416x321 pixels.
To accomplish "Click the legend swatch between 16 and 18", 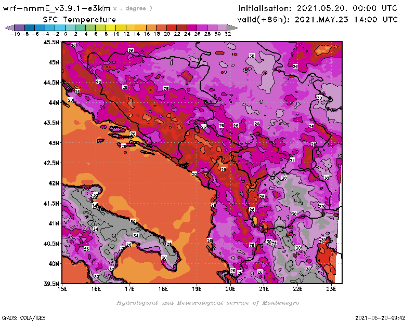I will point(151,28).
